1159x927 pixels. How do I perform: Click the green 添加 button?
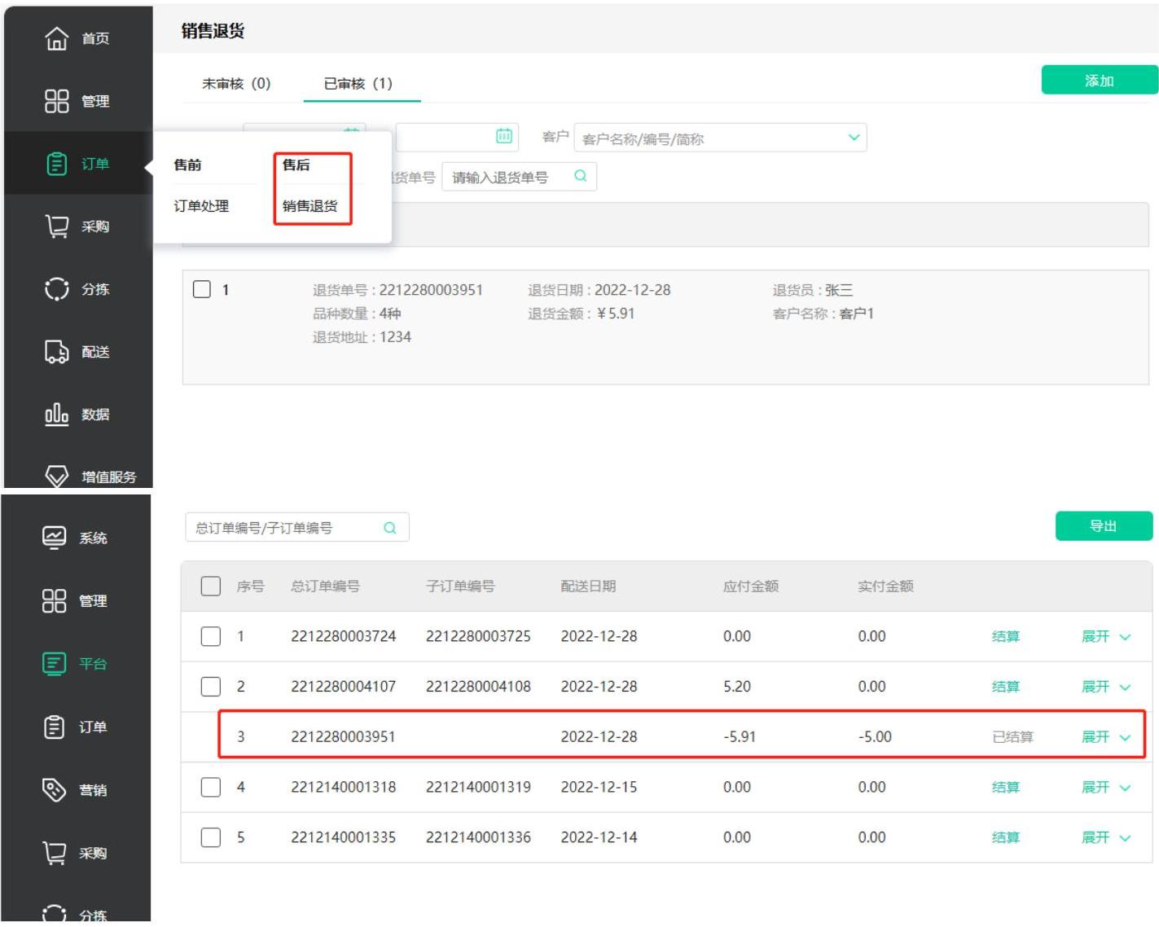click(x=1099, y=80)
